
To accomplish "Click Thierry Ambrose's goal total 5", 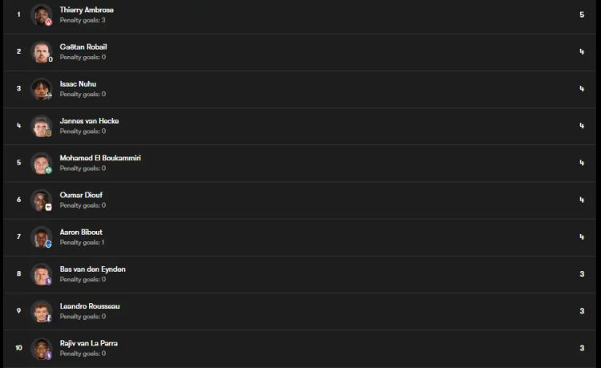I will 582,14.
